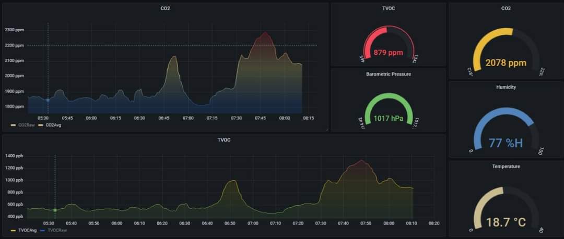Viewport: 564px width, 239px height.
Task: Click the highlighted green point on TVOC graph
Action: [x=55, y=210]
